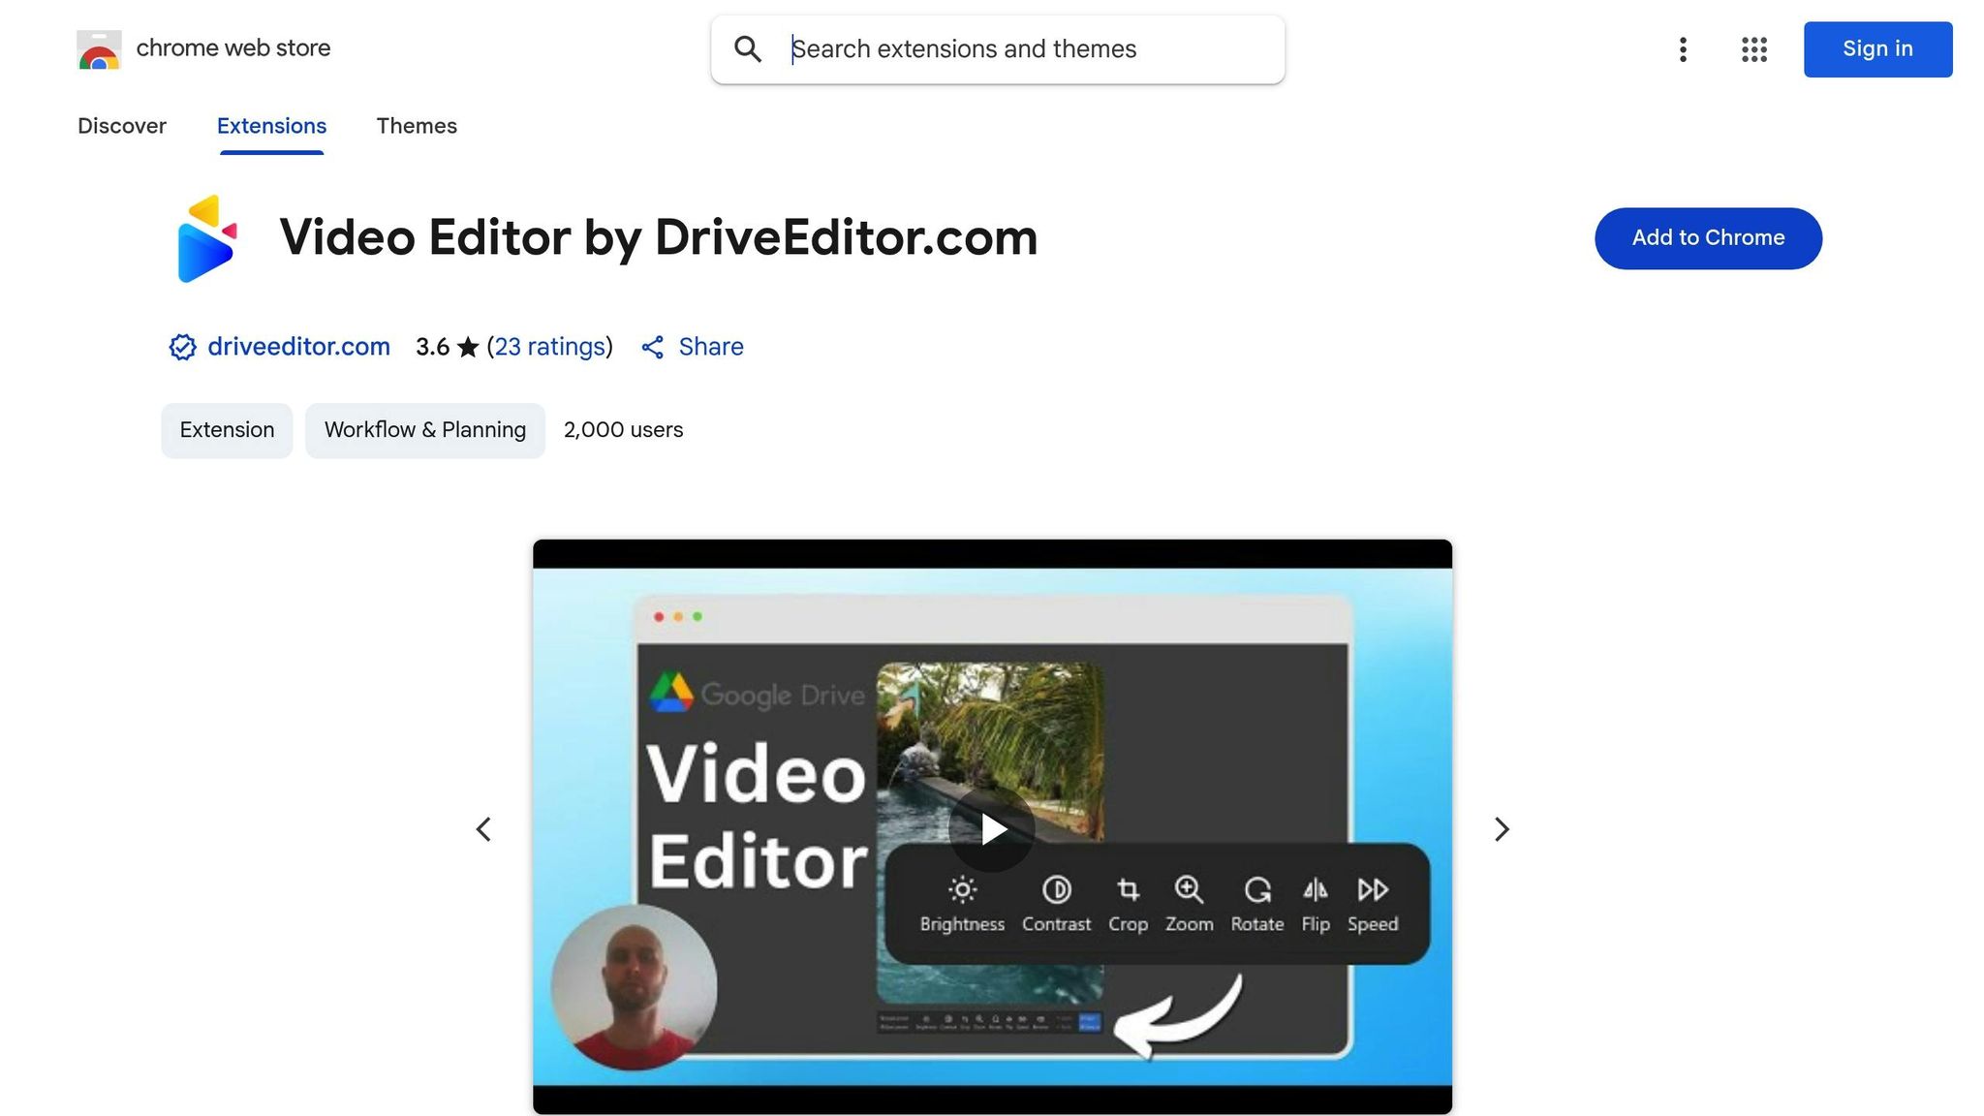Play the extension preview video
The width and height of the screenshot is (1984, 1116).
point(992,829)
